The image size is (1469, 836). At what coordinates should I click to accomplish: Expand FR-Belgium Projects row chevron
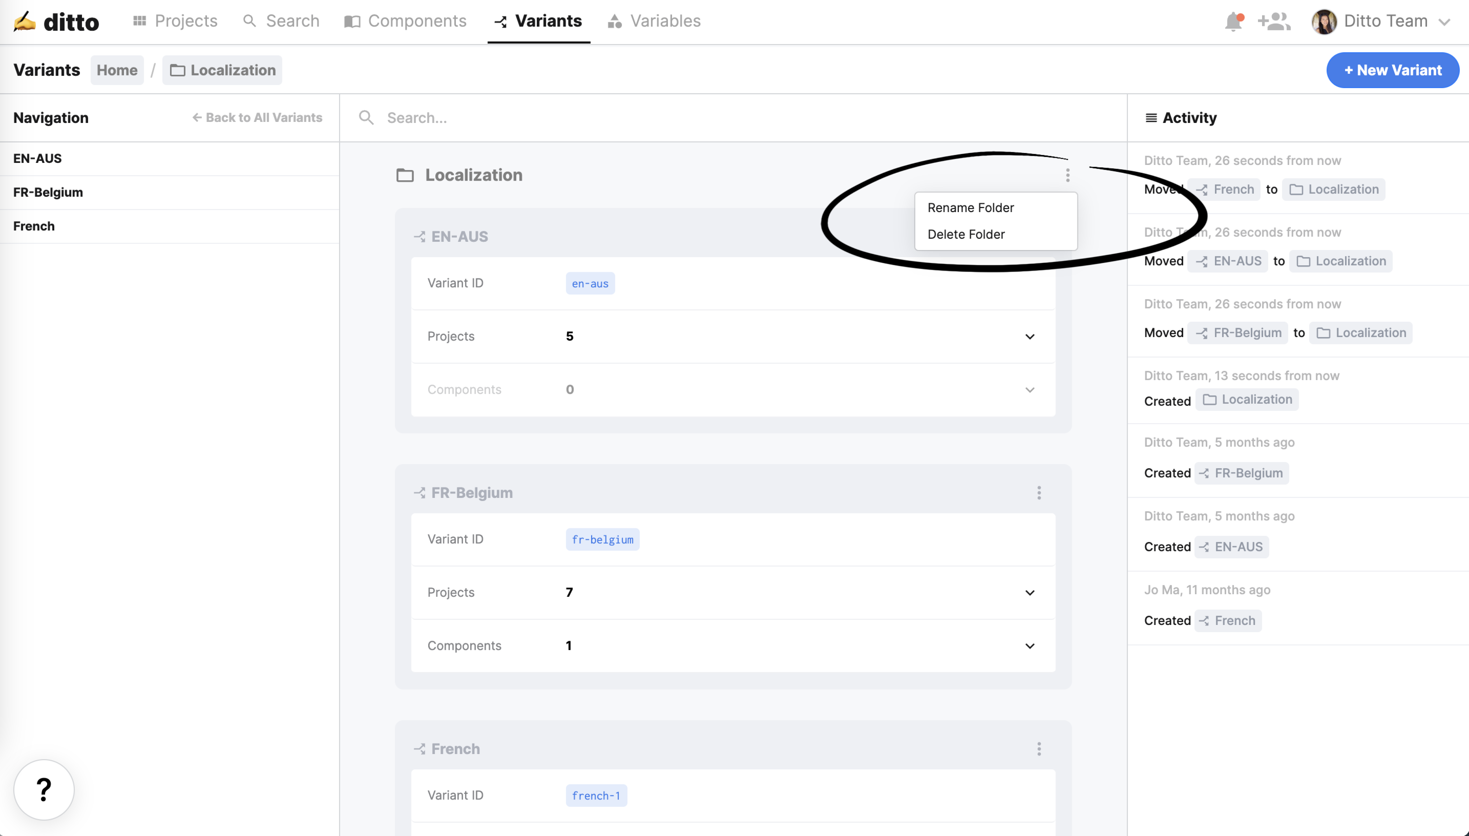1029,593
